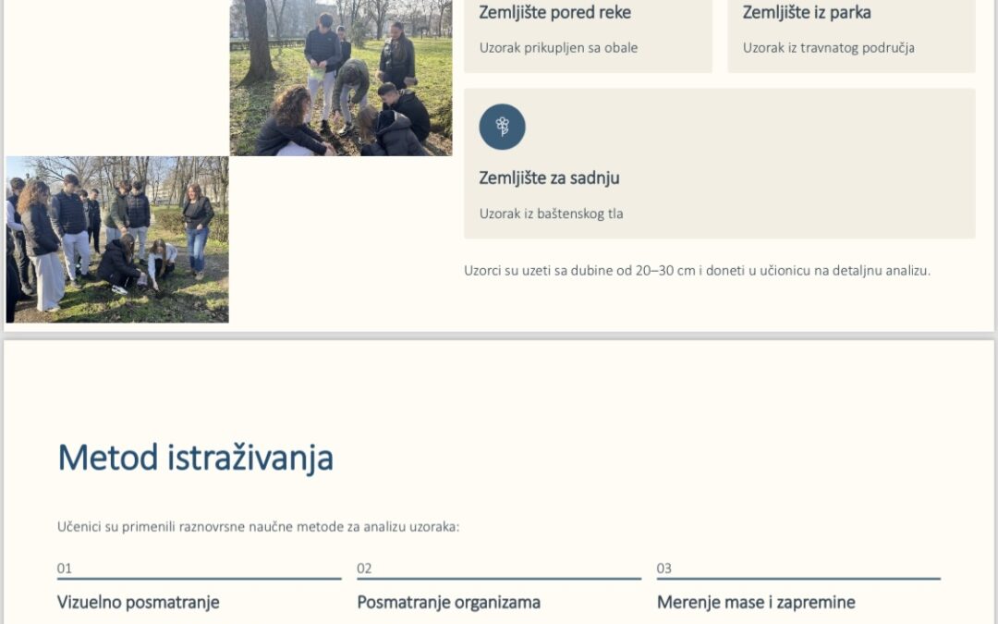Click the flower icon in the planting card

pos(502,127)
